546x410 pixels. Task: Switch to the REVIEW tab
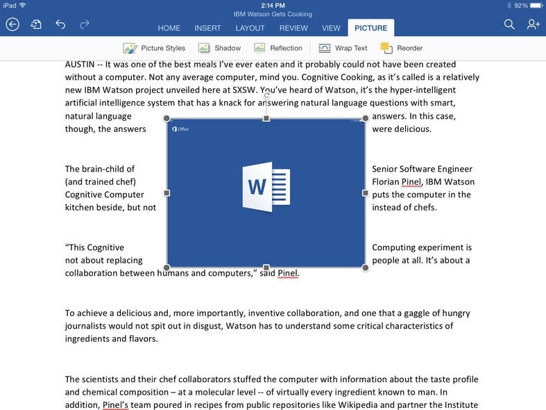[293, 28]
